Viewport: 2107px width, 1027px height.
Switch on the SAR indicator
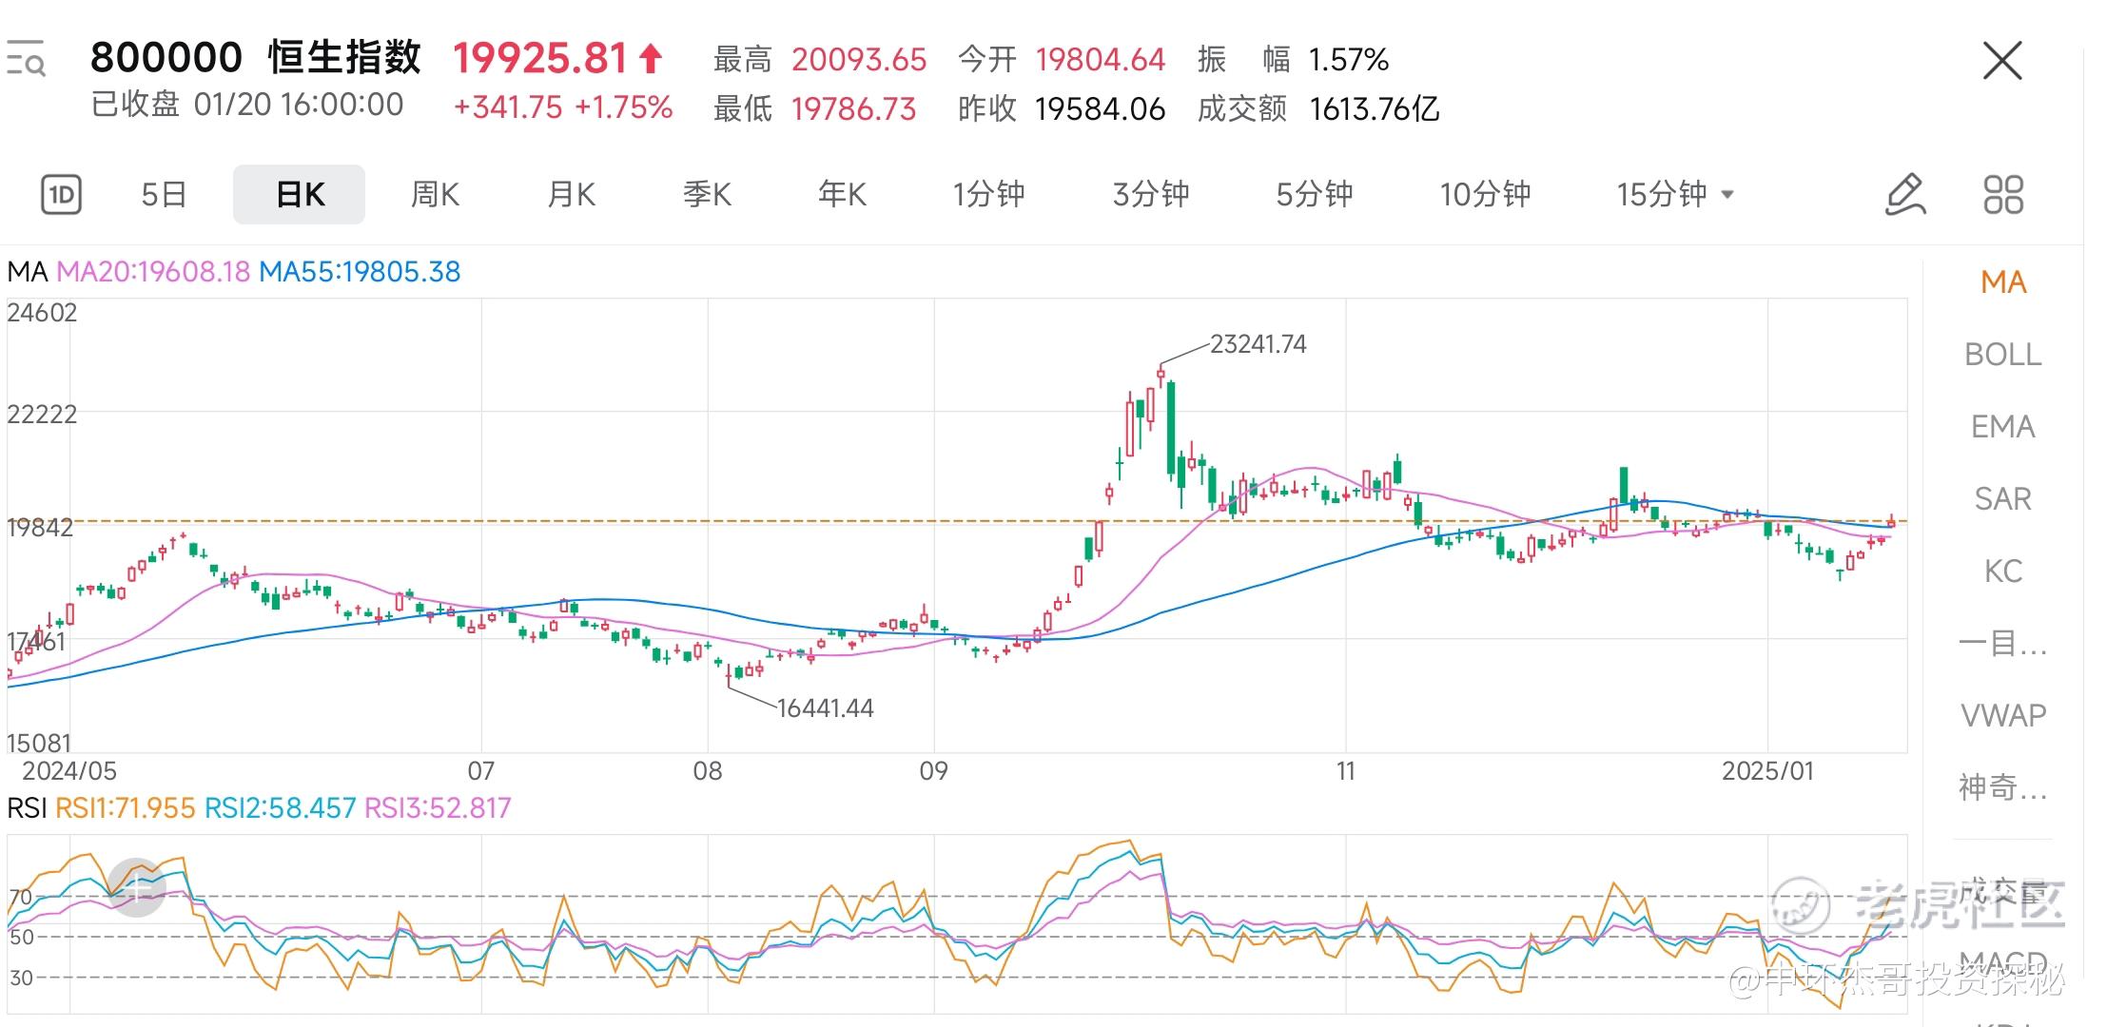pyautogui.click(x=2002, y=499)
